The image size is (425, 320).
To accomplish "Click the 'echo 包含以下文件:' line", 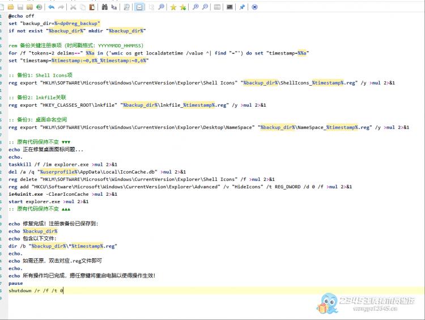I will point(32,238).
